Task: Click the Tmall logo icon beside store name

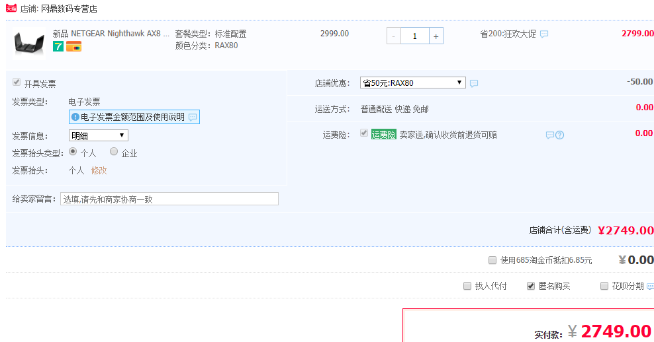Action: [11, 8]
